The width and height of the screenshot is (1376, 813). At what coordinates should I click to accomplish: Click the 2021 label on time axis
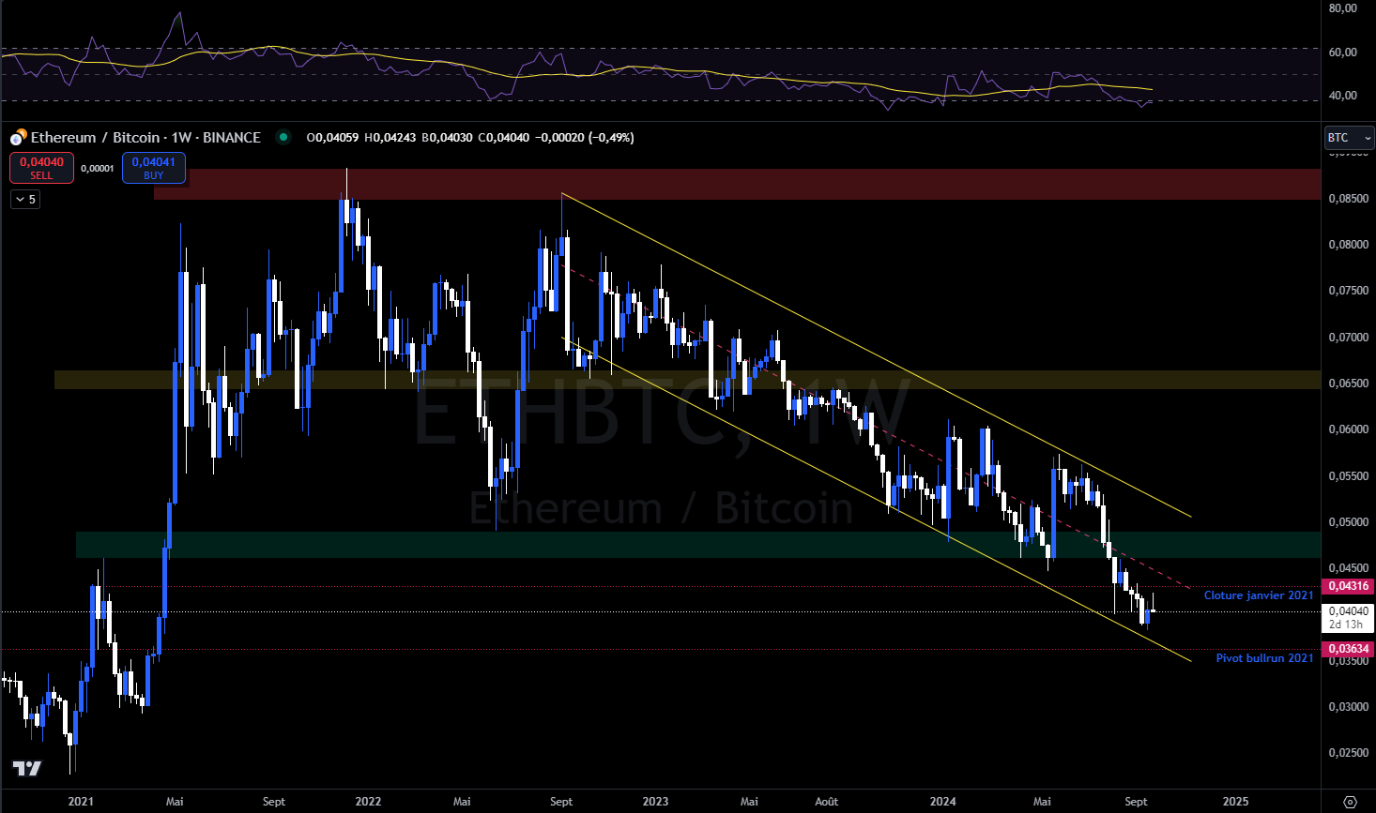coord(82,802)
